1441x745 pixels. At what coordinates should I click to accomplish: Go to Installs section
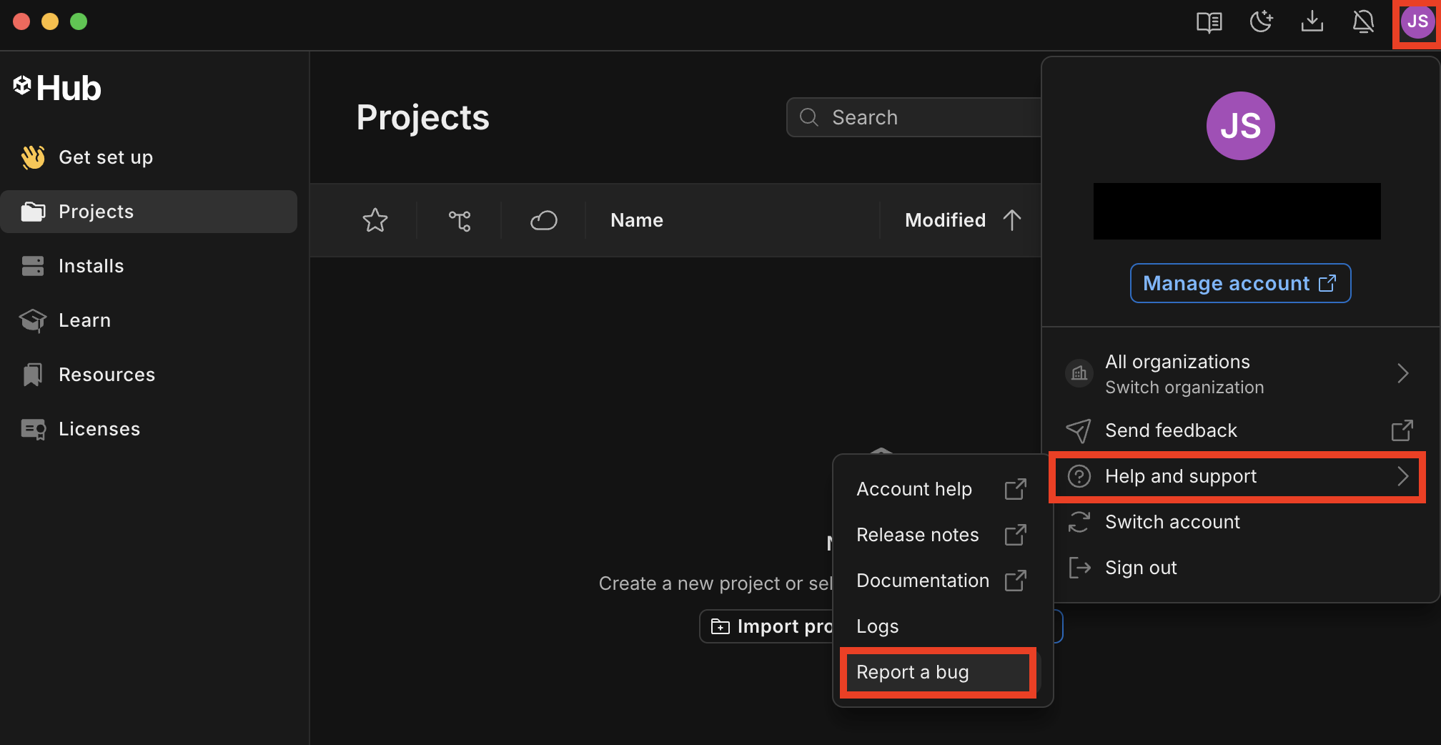tap(91, 266)
